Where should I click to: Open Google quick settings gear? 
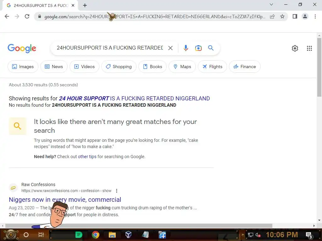tap(295, 48)
